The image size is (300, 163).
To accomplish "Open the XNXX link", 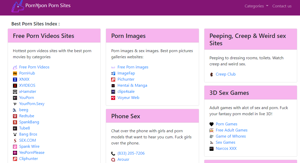I will (x=24, y=79).
